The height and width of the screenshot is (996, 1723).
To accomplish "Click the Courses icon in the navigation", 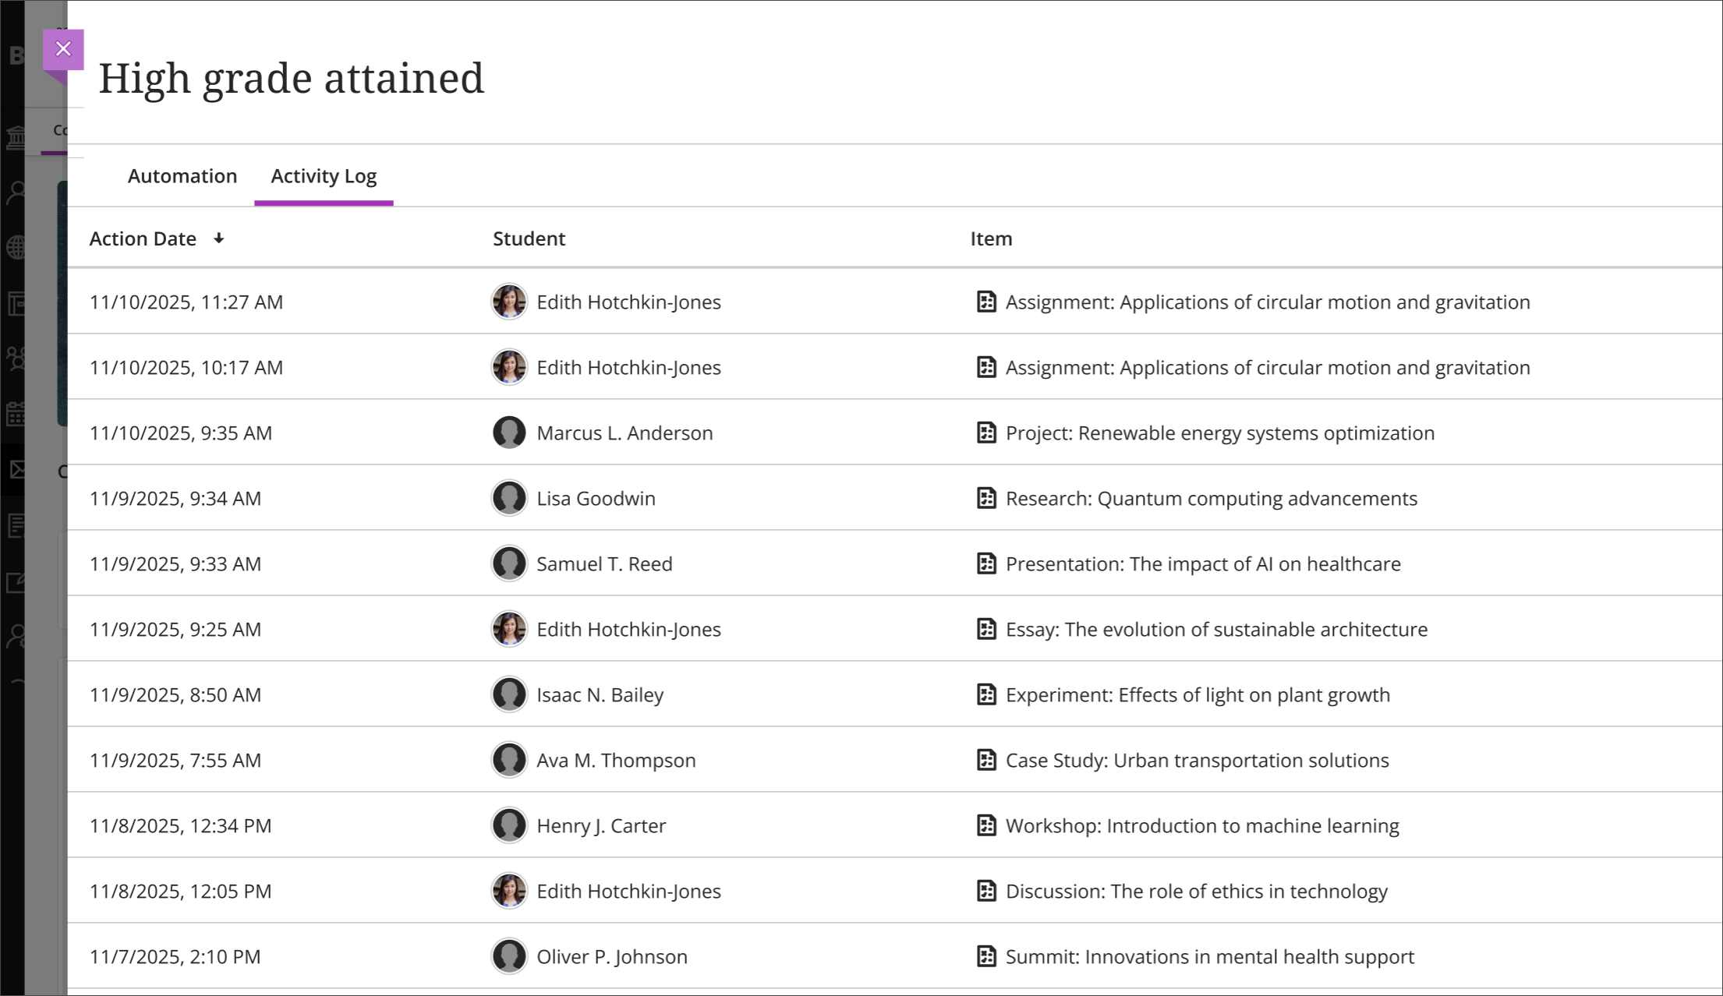I will pyautogui.click(x=17, y=304).
